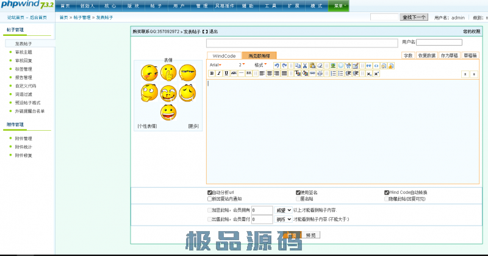Click the Superscript icon in toolbar

pos(377,73)
